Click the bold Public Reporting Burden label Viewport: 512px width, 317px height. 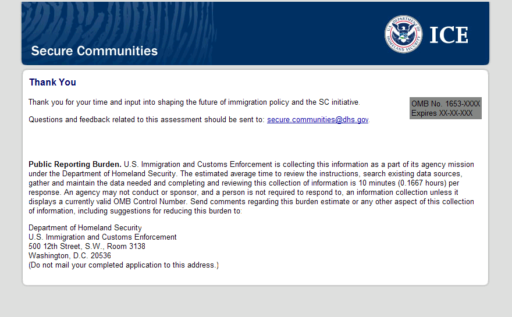pyautogui.click(x=74, y=165)
